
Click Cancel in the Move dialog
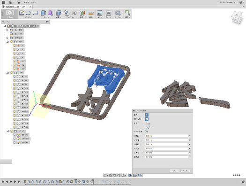pos(185,171)
